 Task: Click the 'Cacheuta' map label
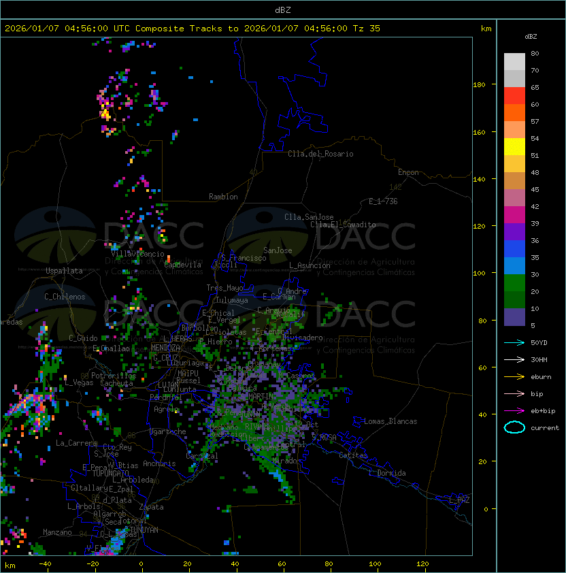[x=116, y=383]
